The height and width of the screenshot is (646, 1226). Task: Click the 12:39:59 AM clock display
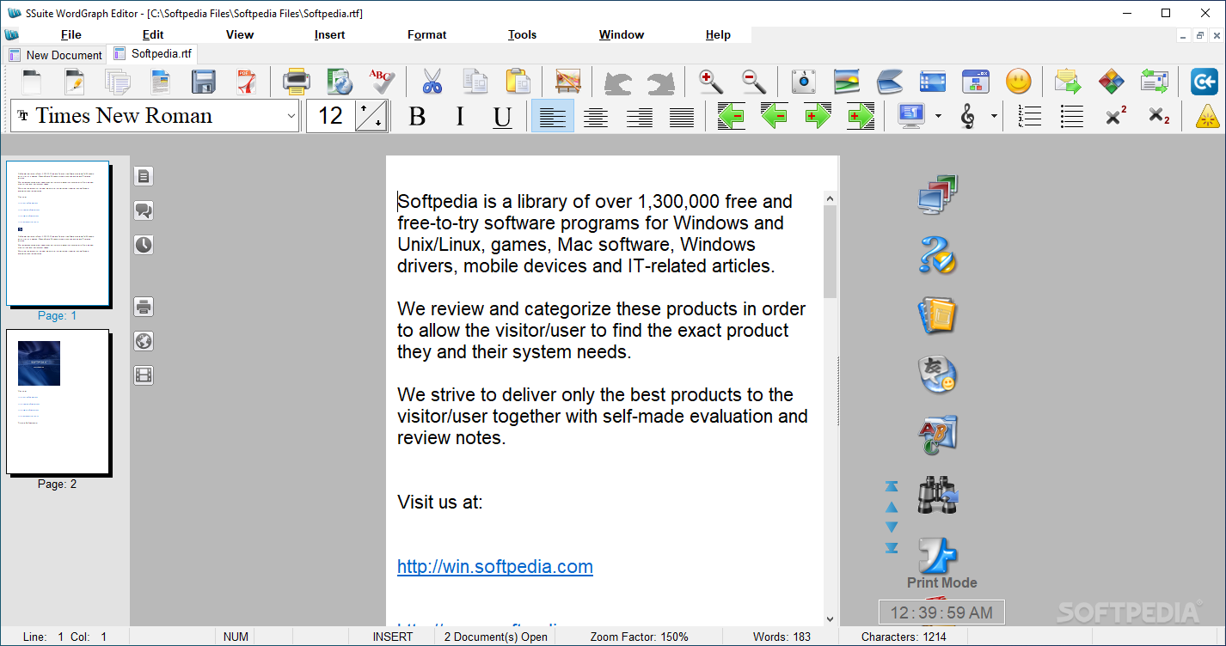point(941,612)
